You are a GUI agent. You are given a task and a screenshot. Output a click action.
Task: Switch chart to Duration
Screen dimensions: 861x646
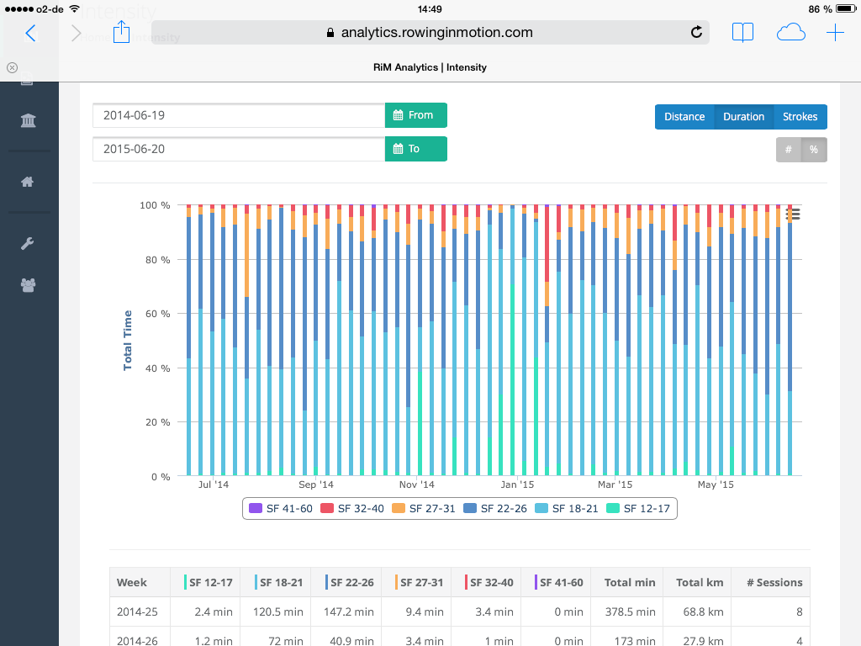[743, 117]
